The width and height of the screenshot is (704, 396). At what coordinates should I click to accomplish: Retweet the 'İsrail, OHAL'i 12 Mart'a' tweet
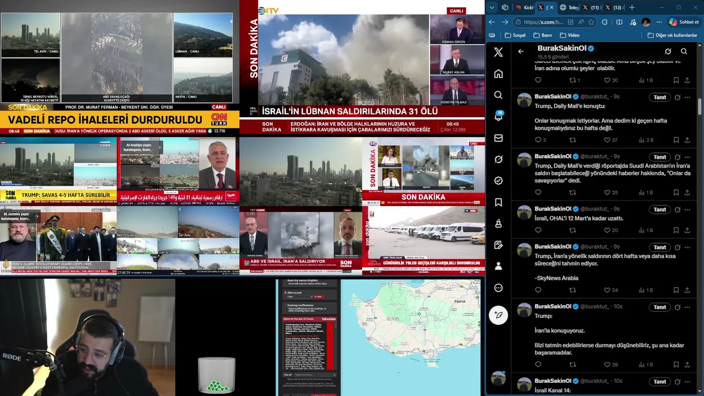coord(573,230)
